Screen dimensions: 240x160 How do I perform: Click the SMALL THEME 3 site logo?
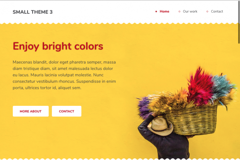tap(33, 12)
